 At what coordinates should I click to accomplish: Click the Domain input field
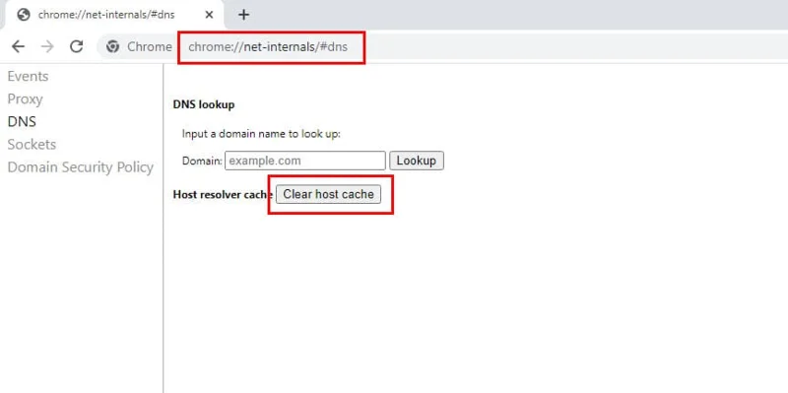point(305,161)
